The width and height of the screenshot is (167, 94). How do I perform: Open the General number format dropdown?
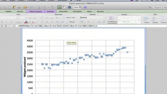point(104,17)
